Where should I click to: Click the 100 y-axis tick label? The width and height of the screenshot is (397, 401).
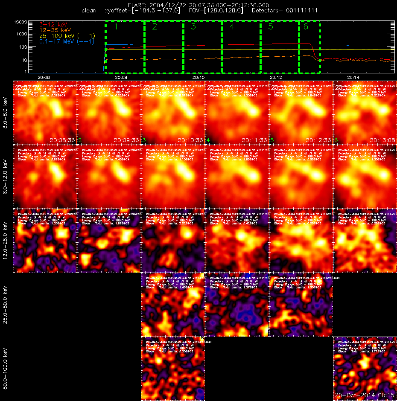click(23, 47)
